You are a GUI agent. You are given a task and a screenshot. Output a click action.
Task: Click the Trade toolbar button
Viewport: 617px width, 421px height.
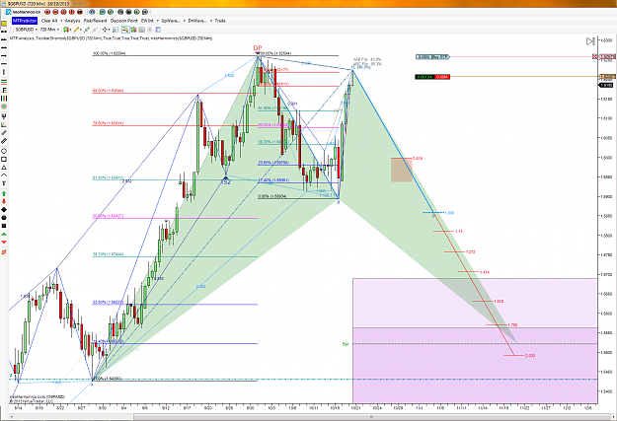pos(220,21)
